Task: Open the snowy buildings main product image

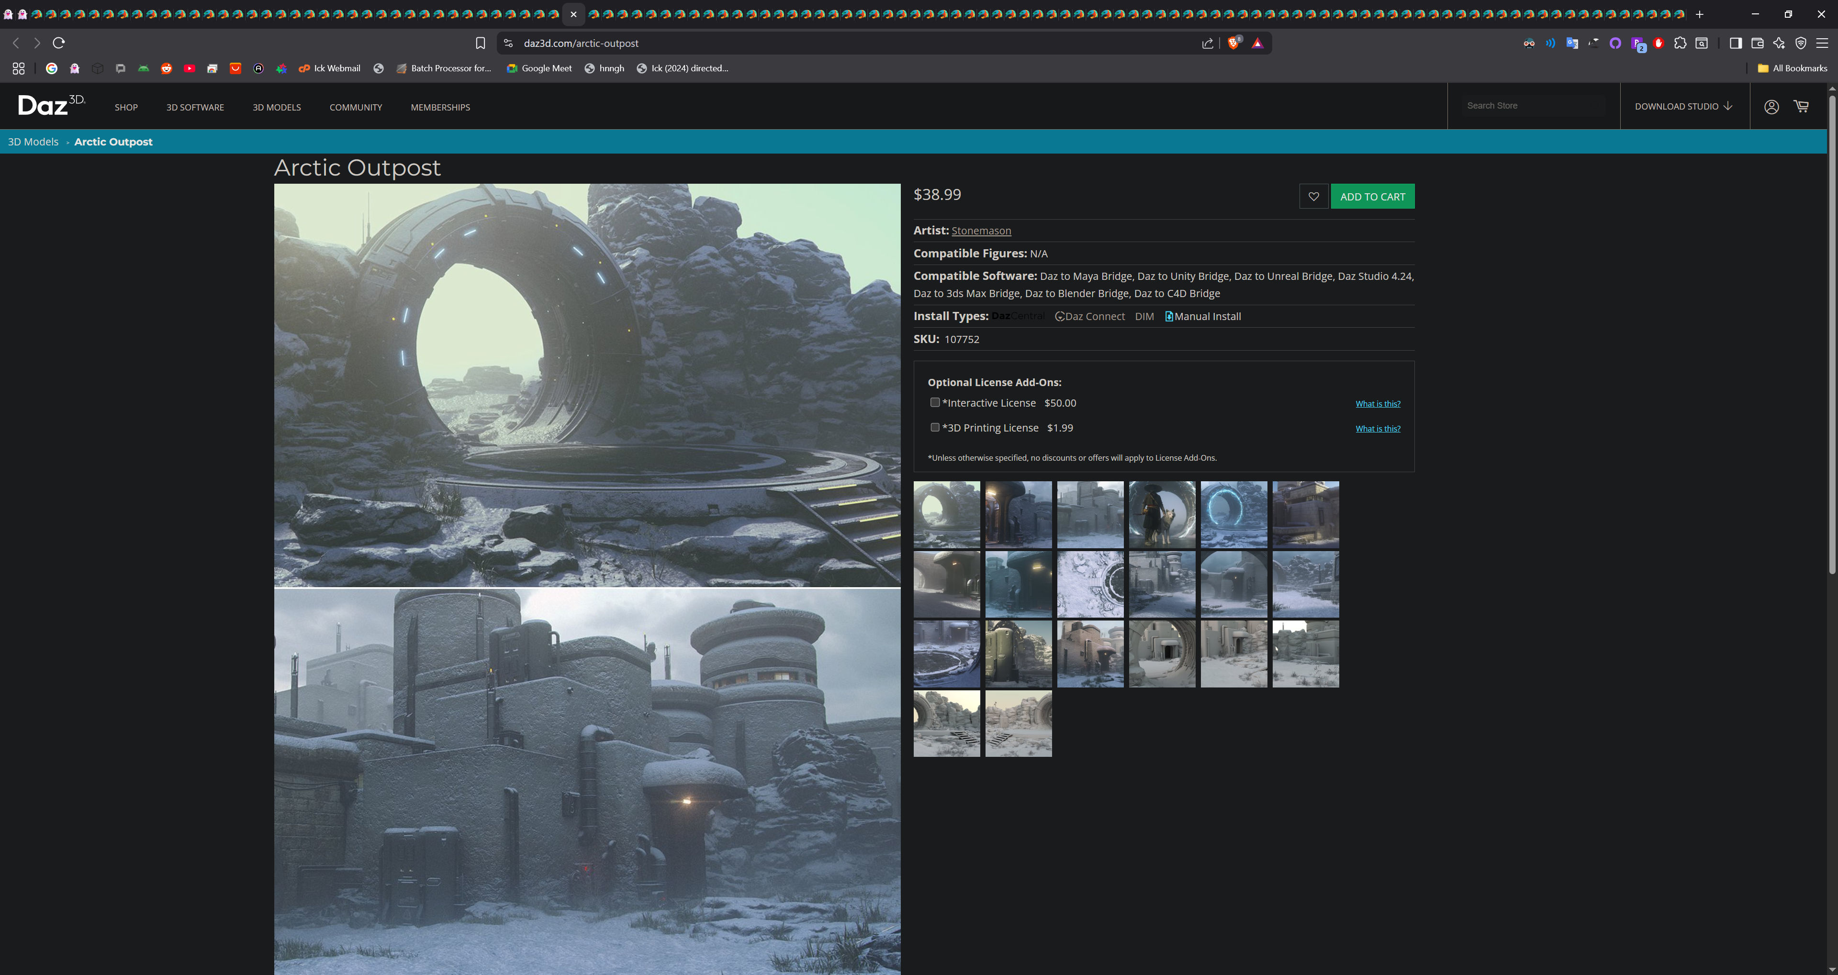Action: (x=587, y=782)
